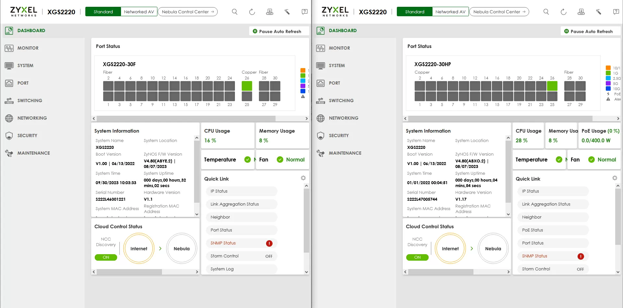
Task: Select Networked AV mode in left window
Action: pos(139,12)
